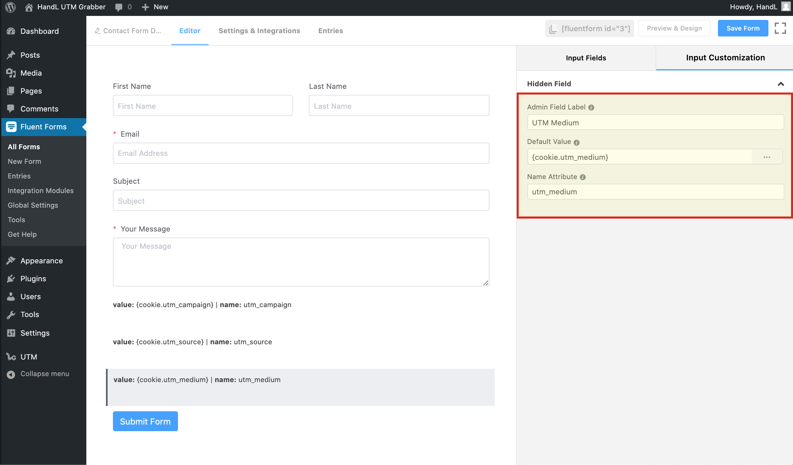Click Default Value info icon
This screenshot has width=793, height=465.
[576, 142]
